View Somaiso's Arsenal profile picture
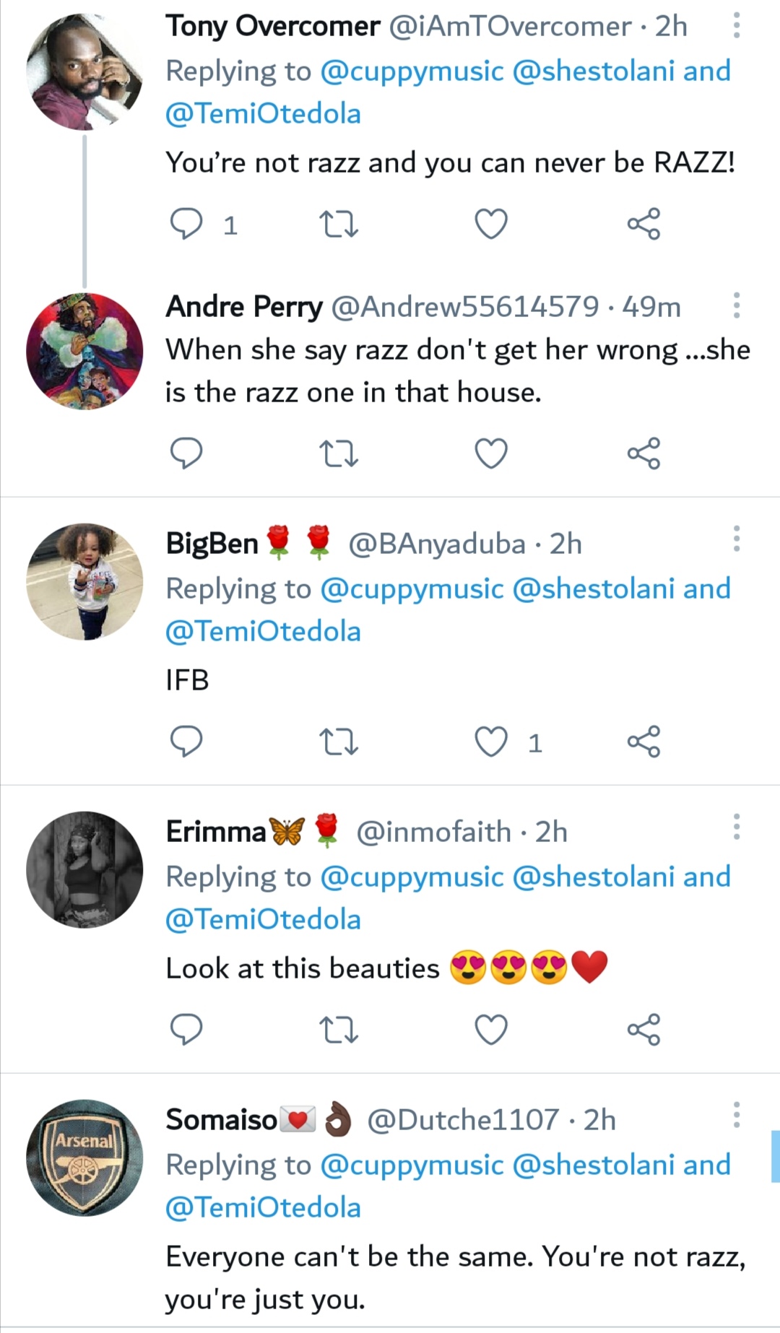 [84, 1158]
